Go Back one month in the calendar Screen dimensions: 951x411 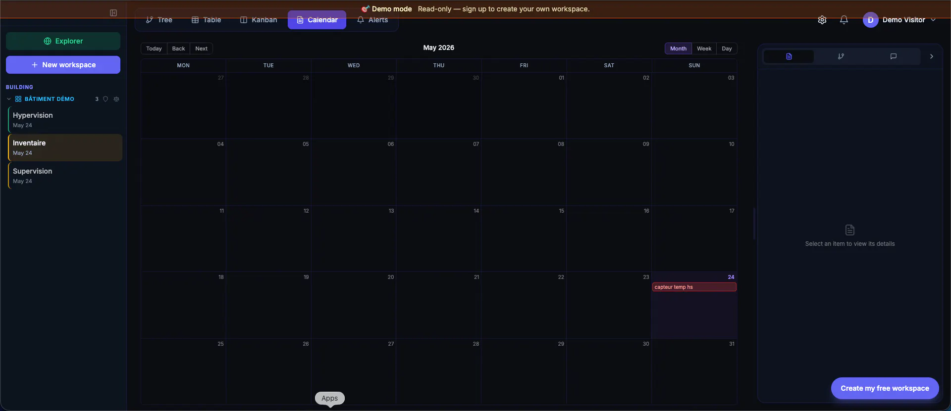coord(178,48)
